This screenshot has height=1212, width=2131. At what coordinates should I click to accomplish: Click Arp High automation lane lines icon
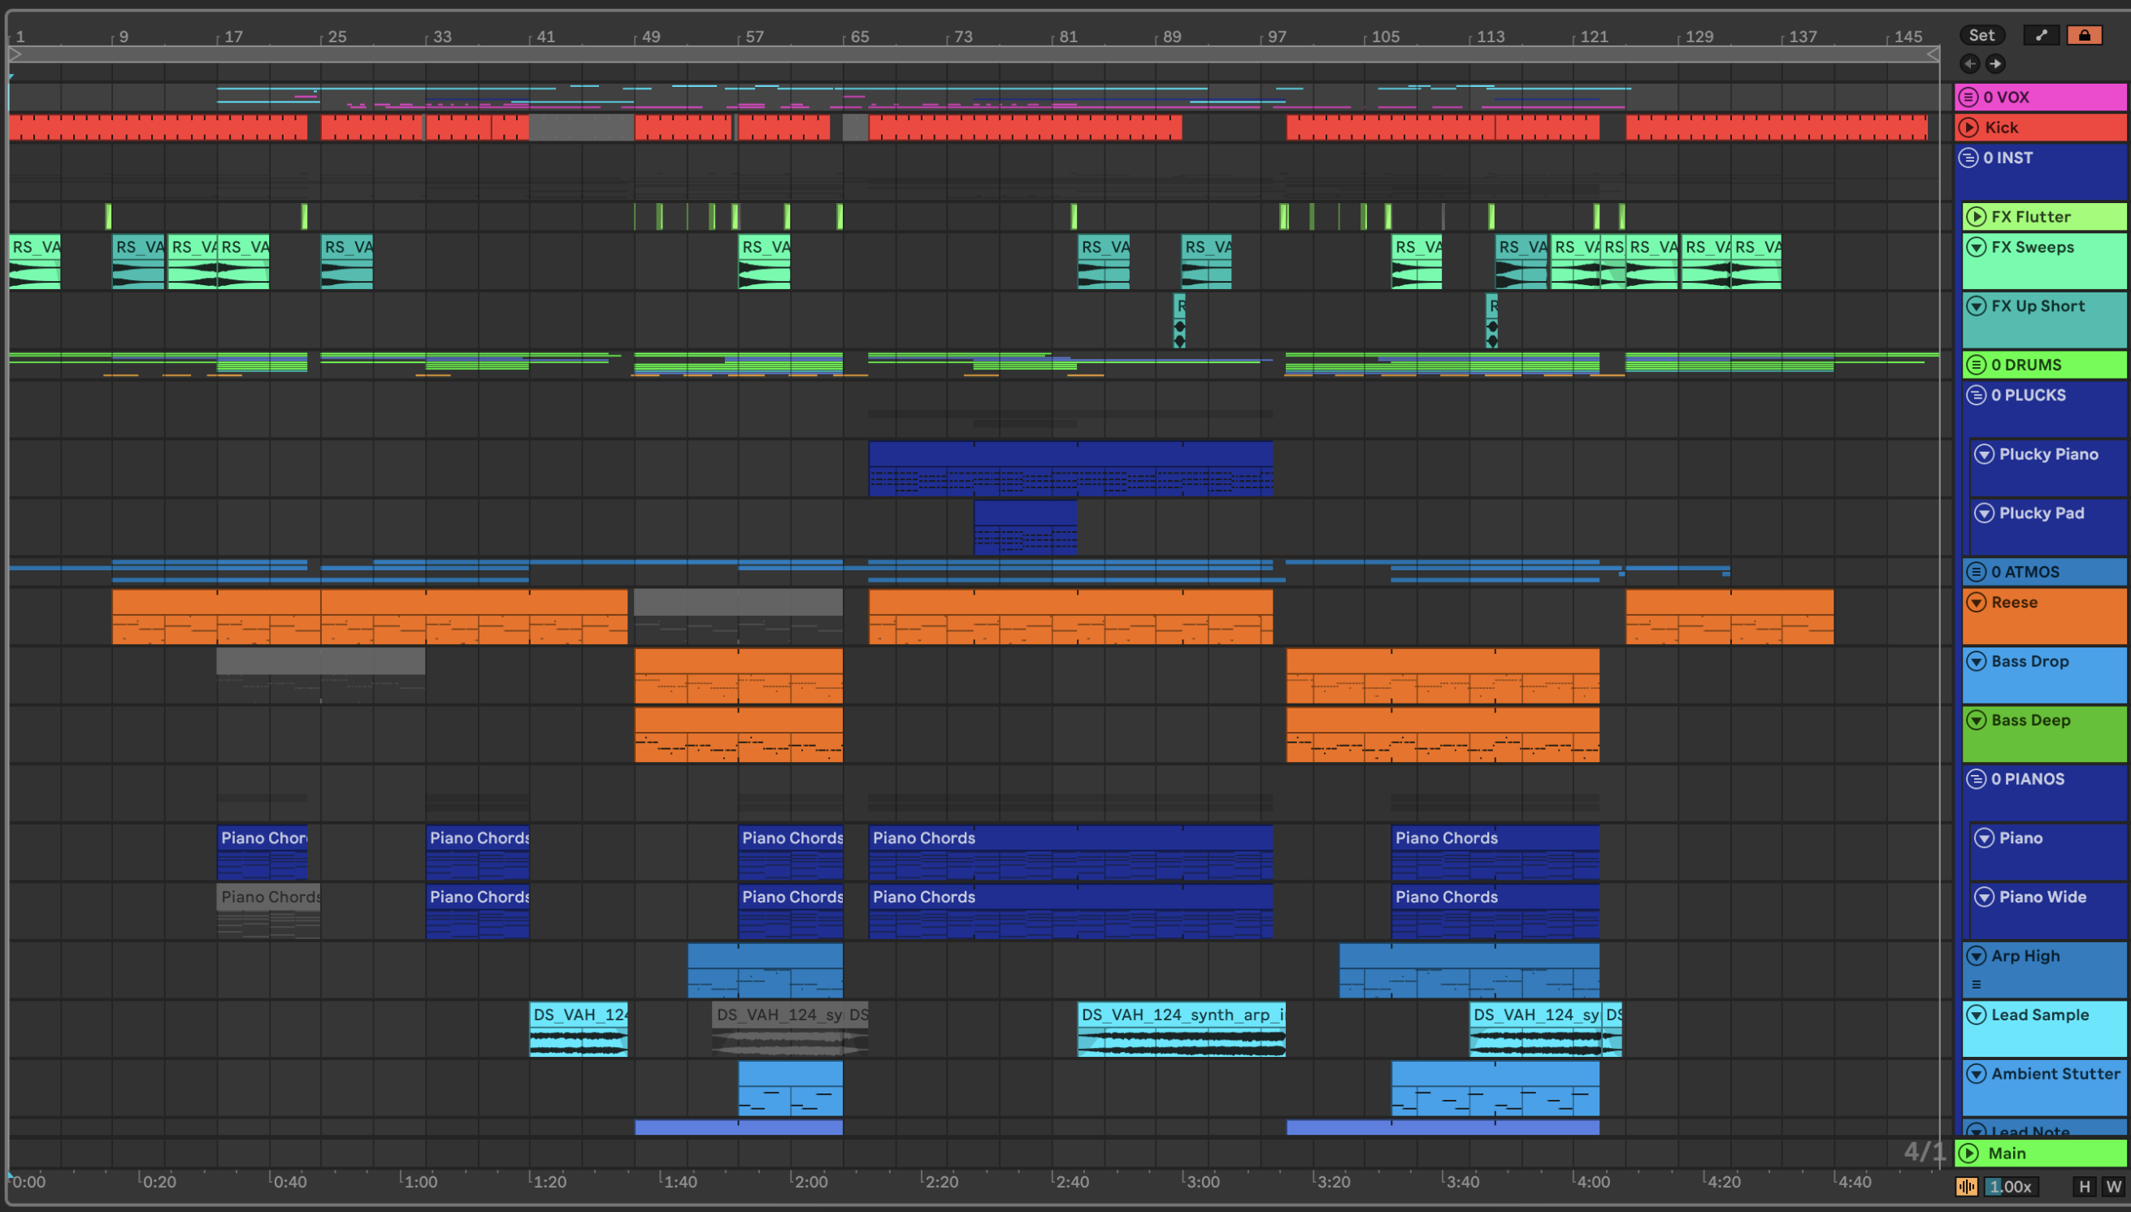pos(1976,985)
